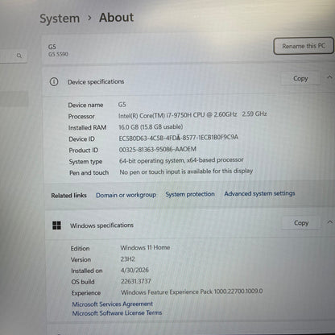Click the Device specifications info icon
This screenshot has width=335, height=335.
click(54, 81)
